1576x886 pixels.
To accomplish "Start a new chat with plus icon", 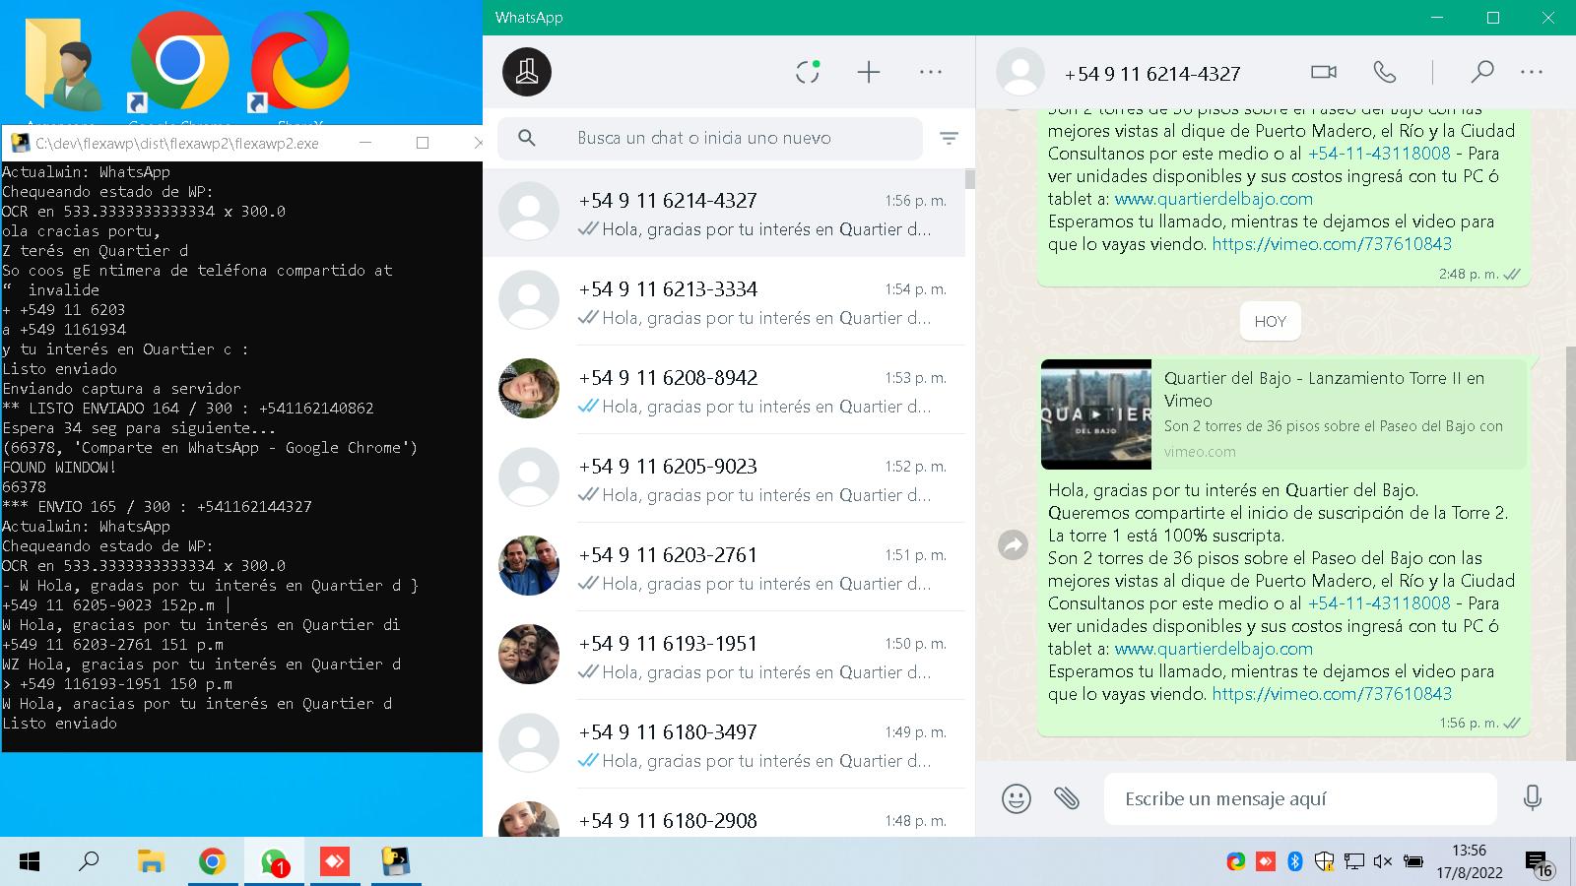I will tap(869, 72).
